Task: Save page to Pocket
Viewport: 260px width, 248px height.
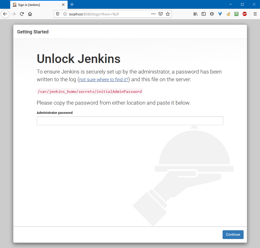Action: pos(161,14)
